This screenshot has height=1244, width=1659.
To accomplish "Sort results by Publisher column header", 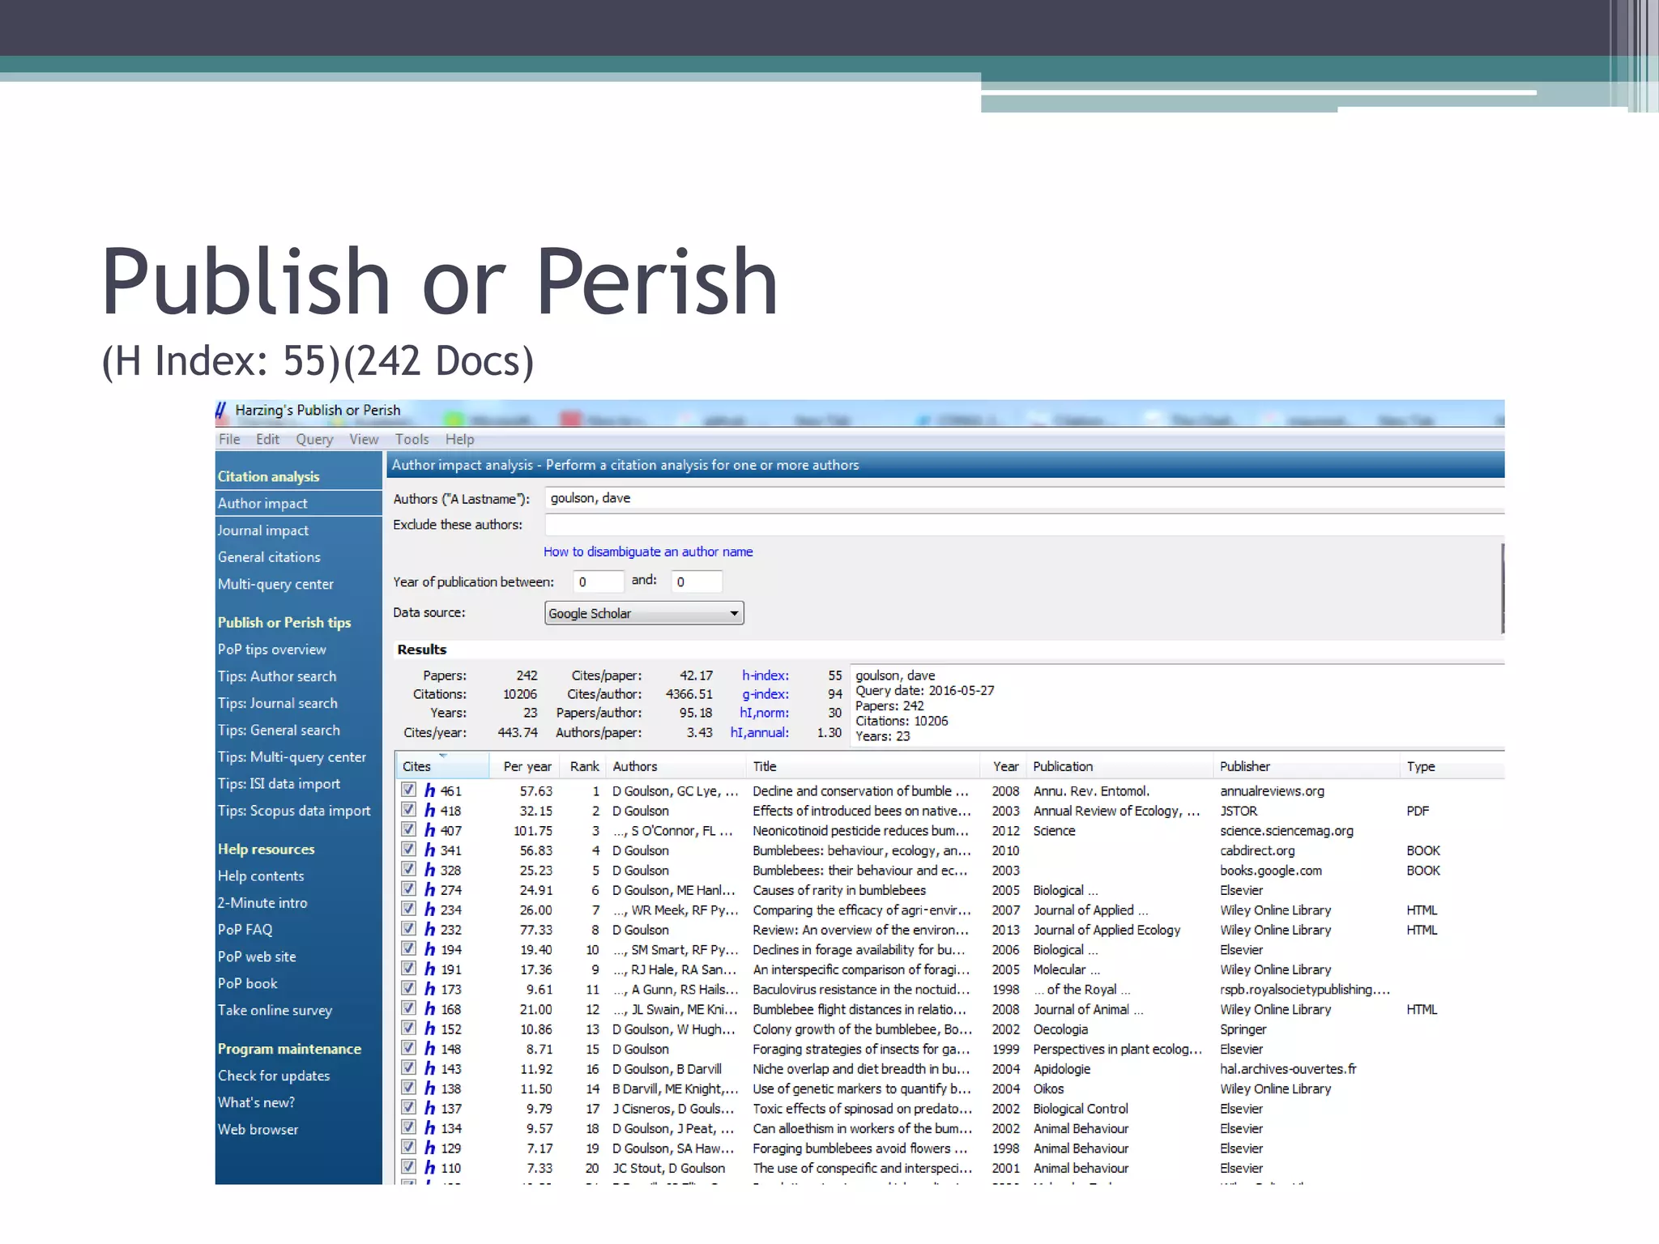I will [x=1307, y=766].
